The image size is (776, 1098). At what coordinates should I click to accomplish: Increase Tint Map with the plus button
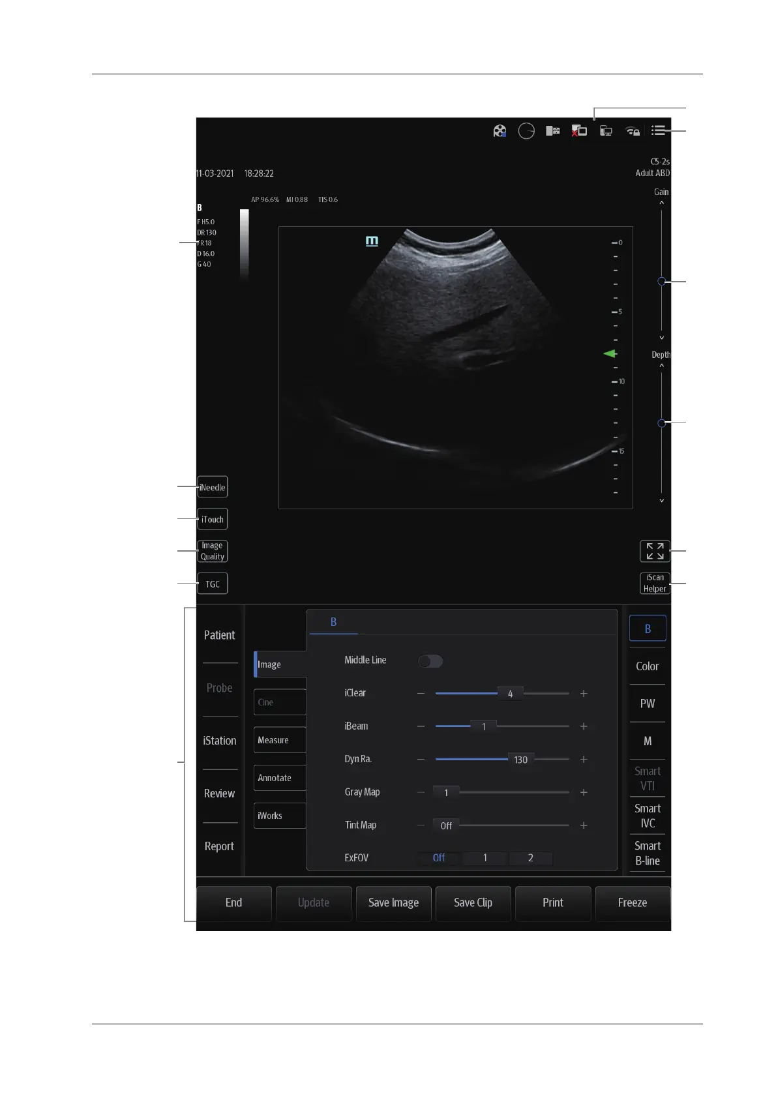click(x=584, y=825)
